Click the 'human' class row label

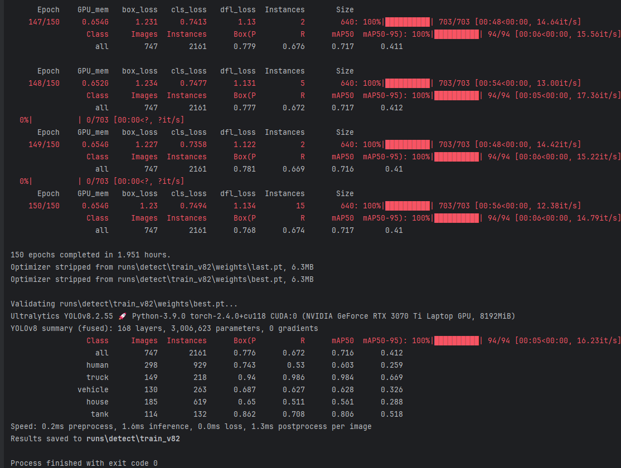(98, 365)
